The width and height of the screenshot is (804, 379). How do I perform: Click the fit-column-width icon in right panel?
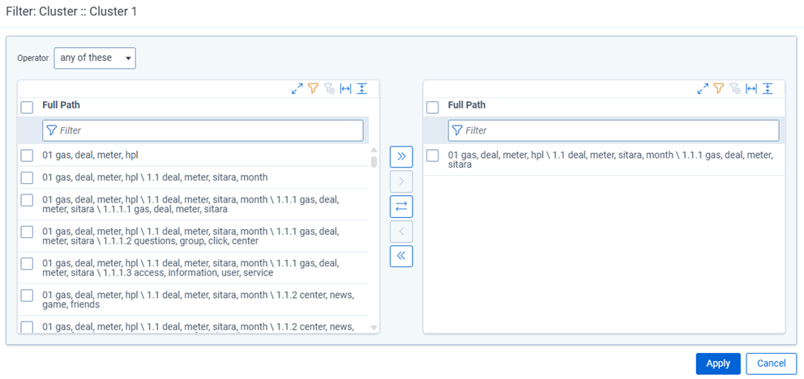pos(751,88)
